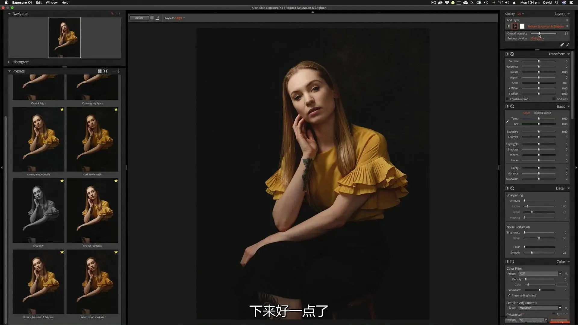The width and height of the screenshot is (578, 325).
Task: Open the Help menu
Action: click(x=65, y=2)
